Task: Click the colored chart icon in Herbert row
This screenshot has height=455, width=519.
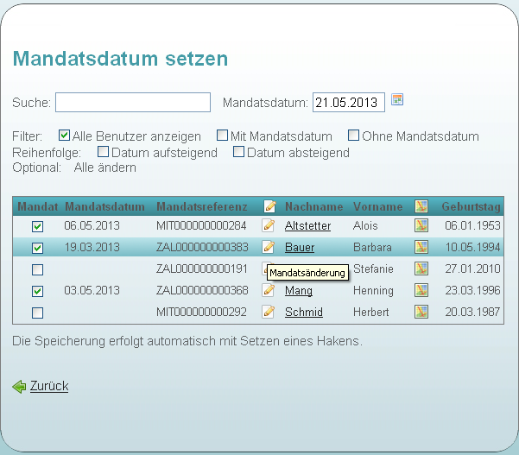Action: [x=421, y=312]
